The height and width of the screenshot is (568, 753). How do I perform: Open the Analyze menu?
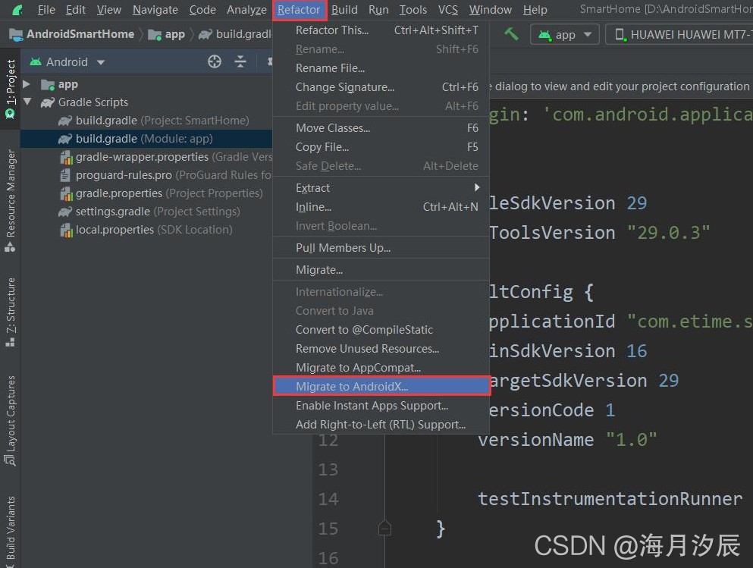(x=246, y=10)
